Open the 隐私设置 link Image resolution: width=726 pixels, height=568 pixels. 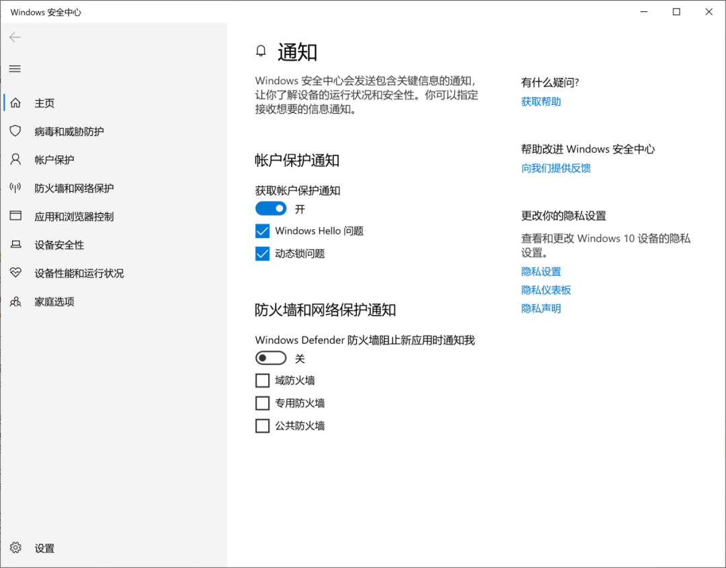click(540, 272)
